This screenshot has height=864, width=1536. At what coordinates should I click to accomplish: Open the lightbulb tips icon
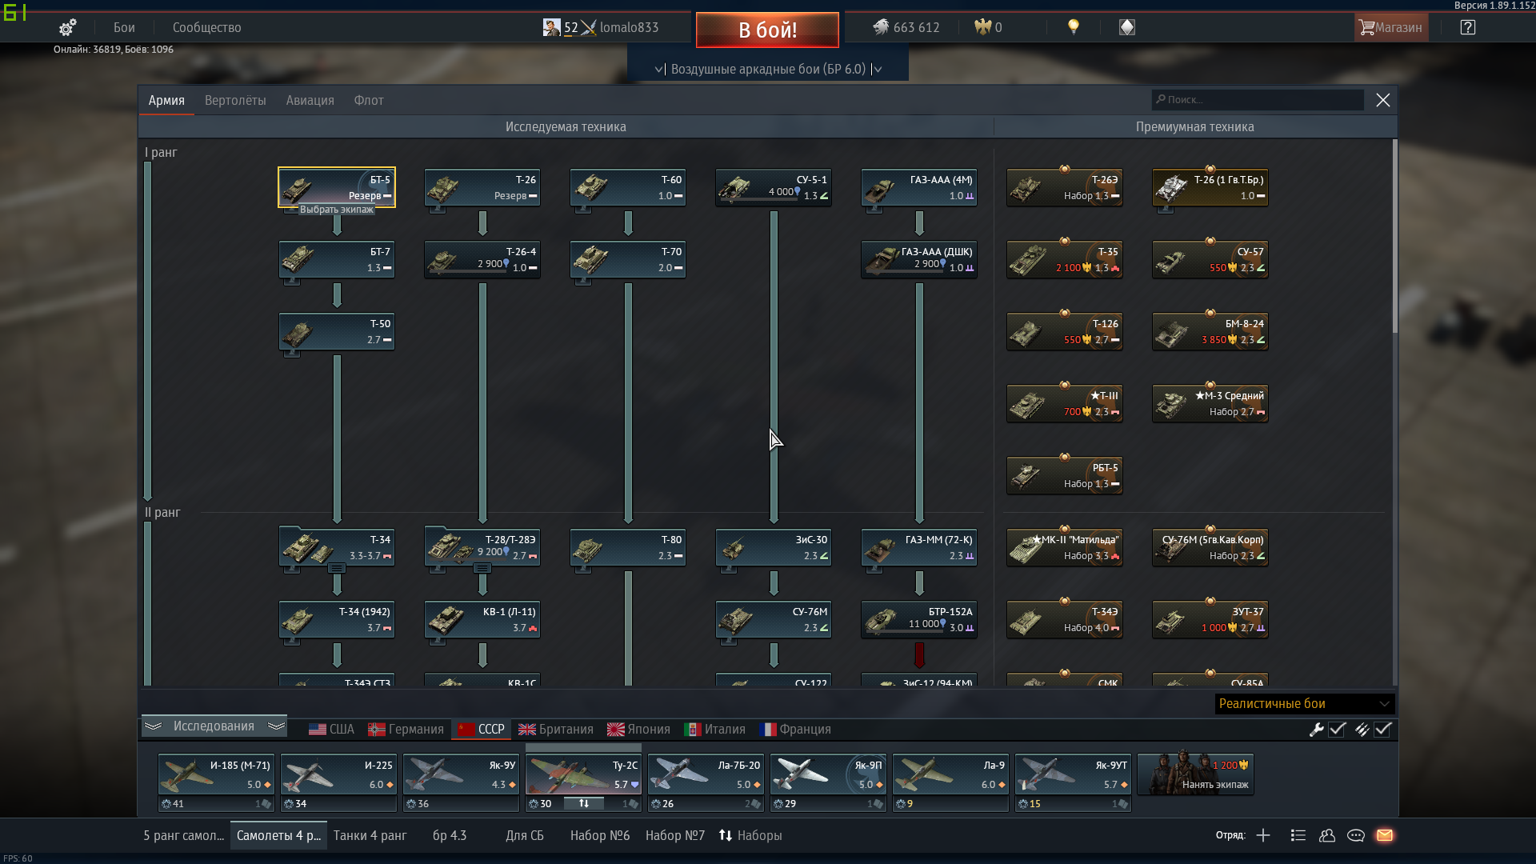click(1074, 27)
